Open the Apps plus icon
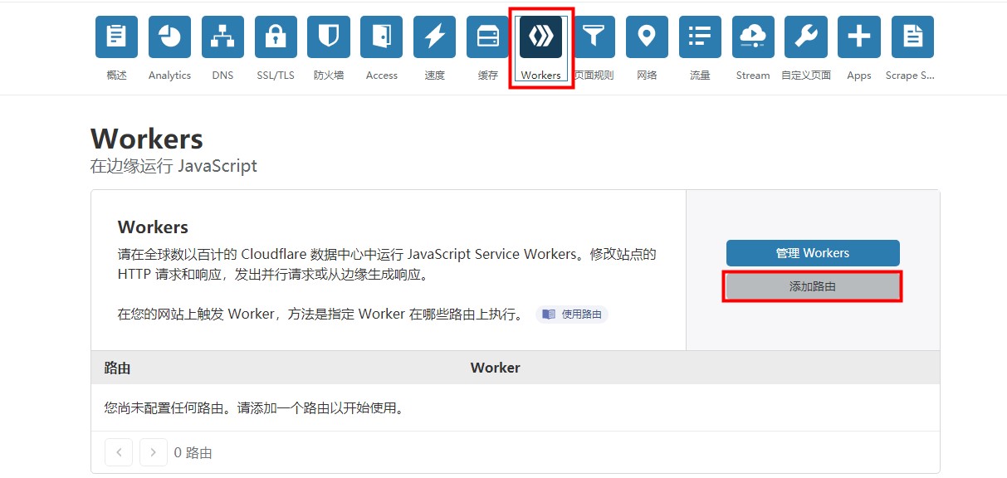1007x478 pixels. 859,37
